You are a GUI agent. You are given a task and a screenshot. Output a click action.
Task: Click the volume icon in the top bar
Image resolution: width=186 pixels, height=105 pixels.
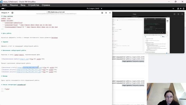pos(181,8)
